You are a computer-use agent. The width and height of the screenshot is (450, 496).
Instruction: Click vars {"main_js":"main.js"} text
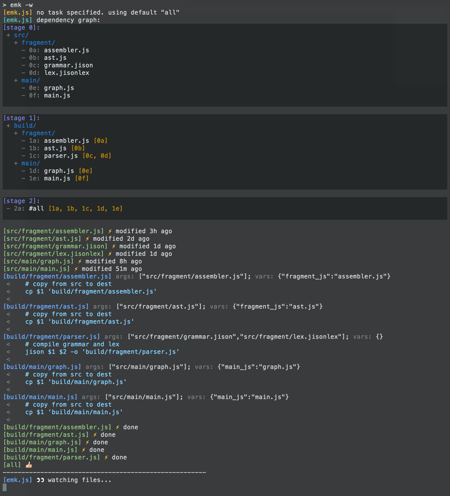[238, 397]
